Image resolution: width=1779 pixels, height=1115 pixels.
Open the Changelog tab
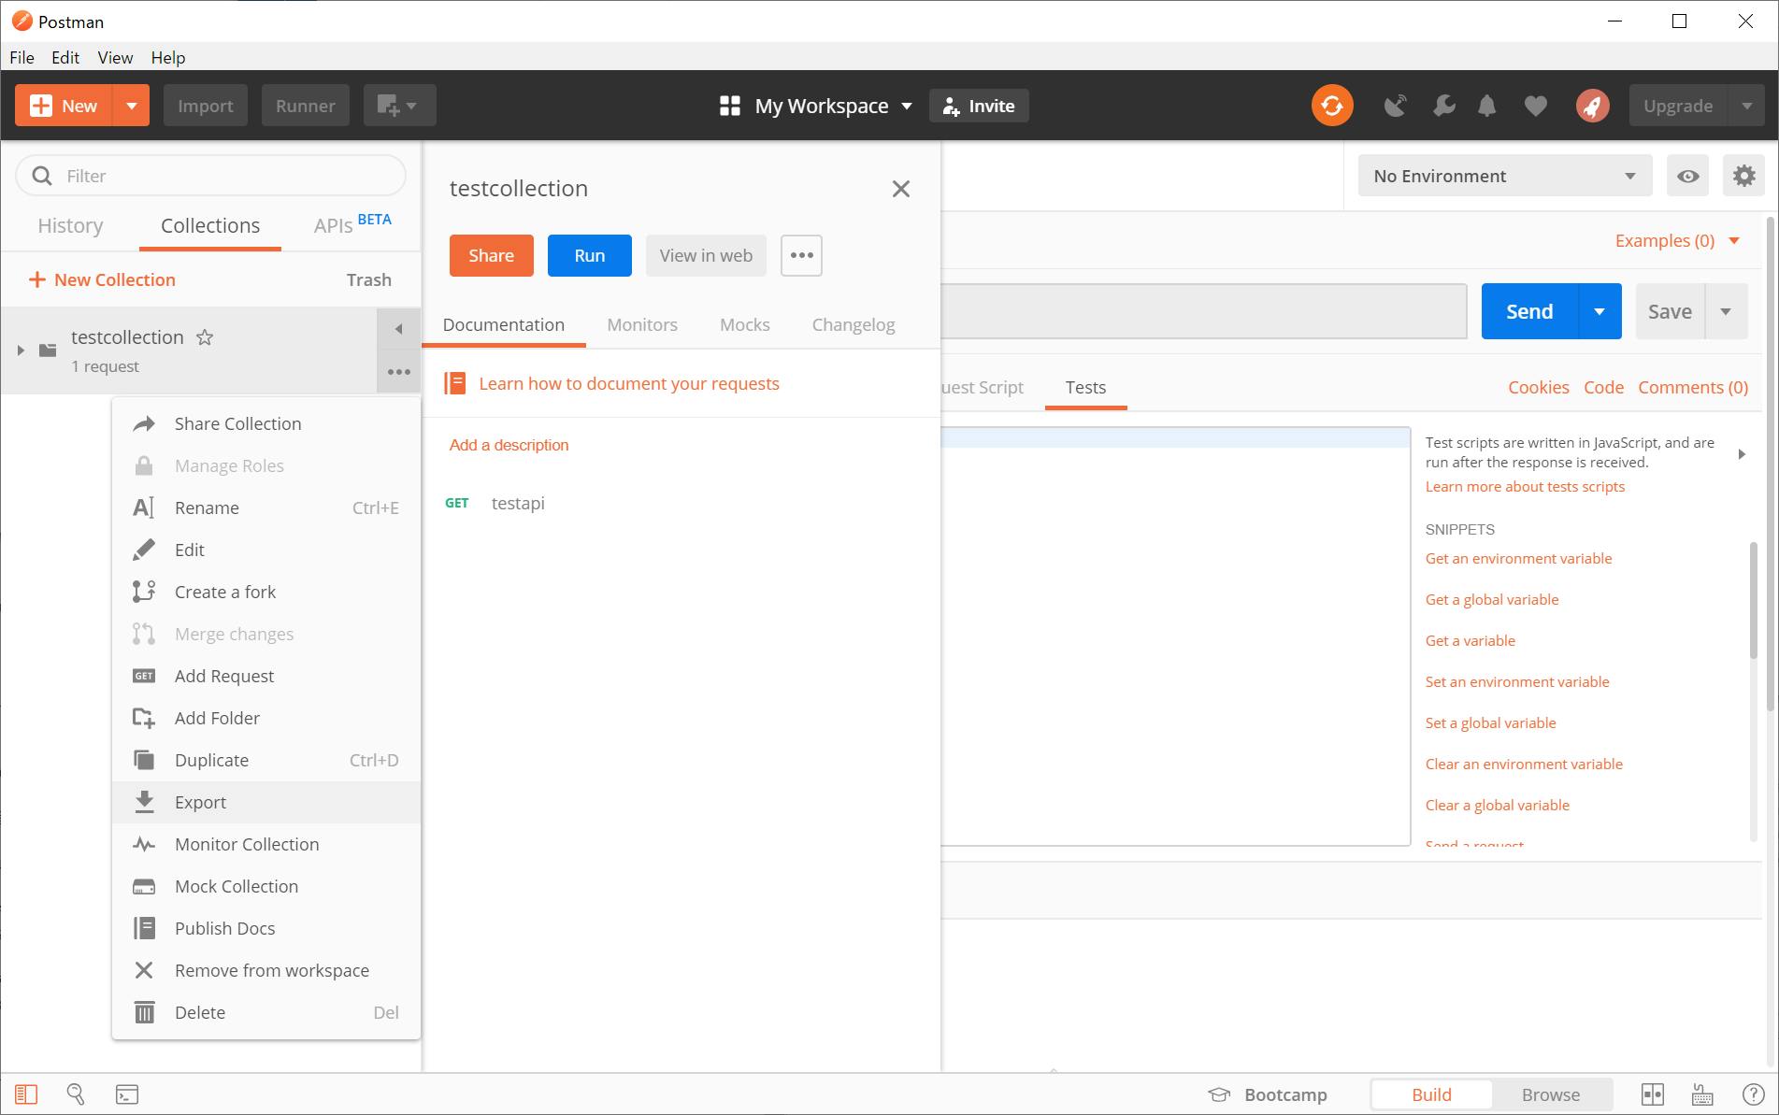click(x=854, y=324)
